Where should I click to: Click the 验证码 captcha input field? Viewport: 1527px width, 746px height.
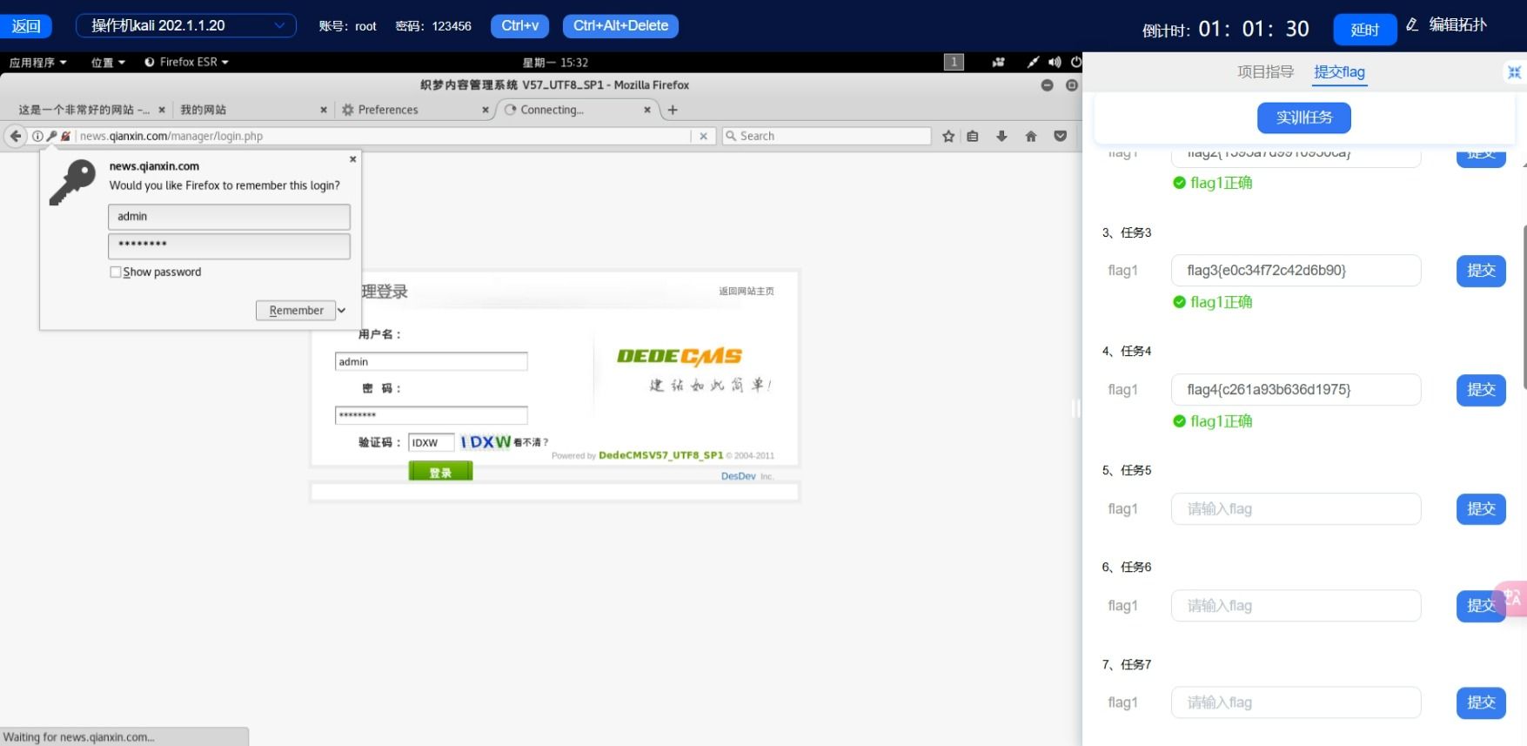pos(431,443)
